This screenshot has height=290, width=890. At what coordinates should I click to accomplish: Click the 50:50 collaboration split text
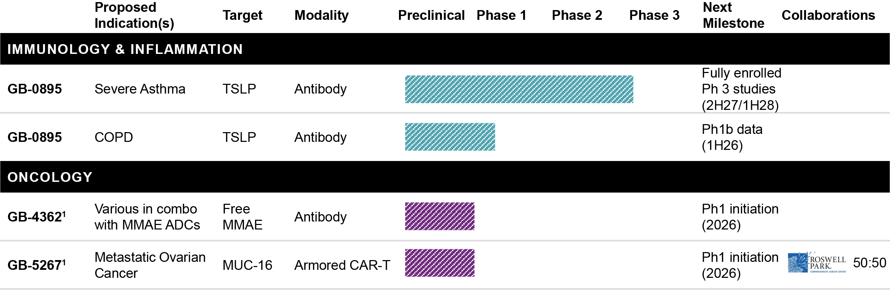869,263
